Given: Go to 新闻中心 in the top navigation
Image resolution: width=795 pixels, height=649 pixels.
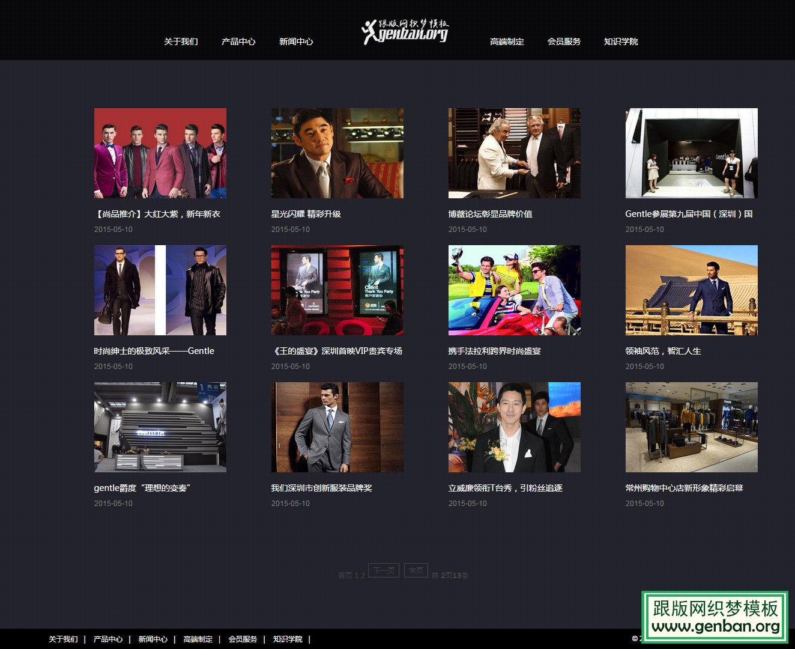Looking at the screenshot, I should tap(296, 41).
